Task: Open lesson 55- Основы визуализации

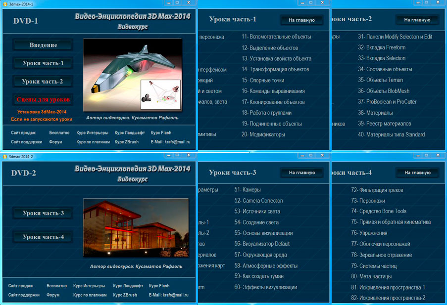Action: coord(263,233)
